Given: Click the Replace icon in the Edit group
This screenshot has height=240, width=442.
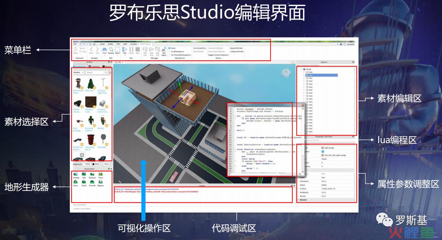Looking at the screenshot, I should (x=111, y=49).
